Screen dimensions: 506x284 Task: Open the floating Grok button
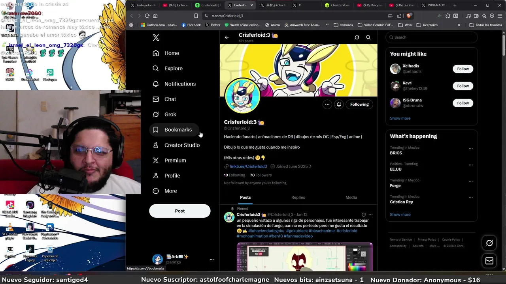pos(489,243)
